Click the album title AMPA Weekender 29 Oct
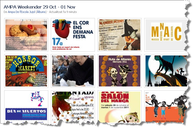Viewport: 193px width, 128px height. pos(39,7)
